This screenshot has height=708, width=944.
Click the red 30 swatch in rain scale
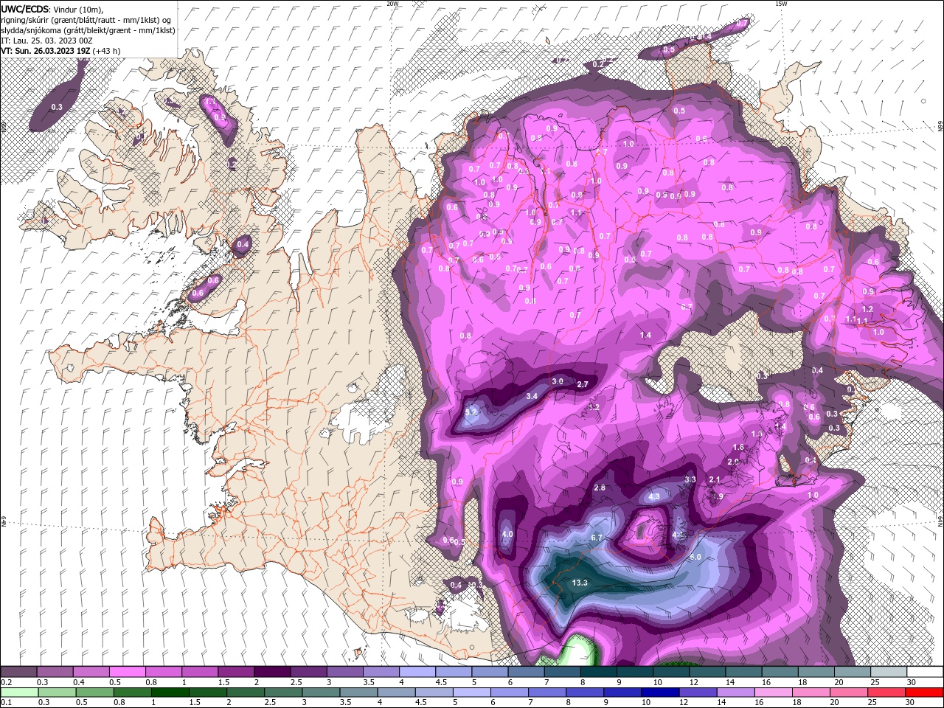tap(925, 693)
